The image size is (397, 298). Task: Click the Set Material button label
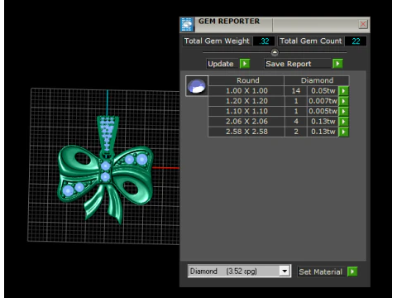[x=321, y=272]
